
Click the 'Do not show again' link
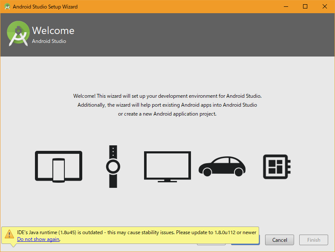point(38,239)
